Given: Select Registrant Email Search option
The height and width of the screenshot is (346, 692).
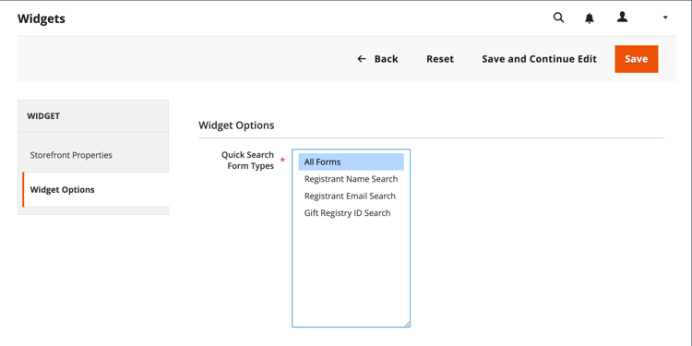Looking at the screenshot, I should tap(351, 196).
